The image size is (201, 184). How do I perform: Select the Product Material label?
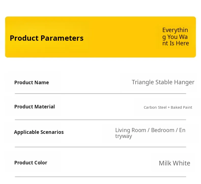point(35,107)
